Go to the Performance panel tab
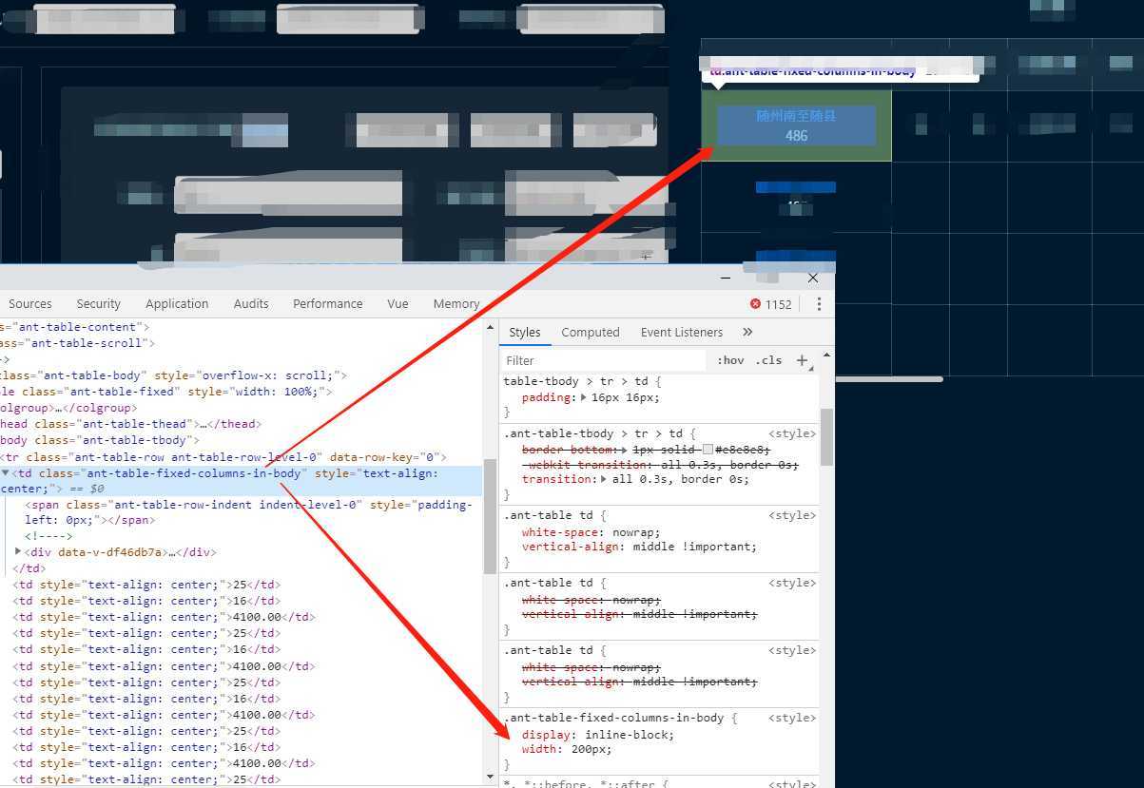Image resolution: width=1144 pixels, height=788 pixels. pos(327,304)
